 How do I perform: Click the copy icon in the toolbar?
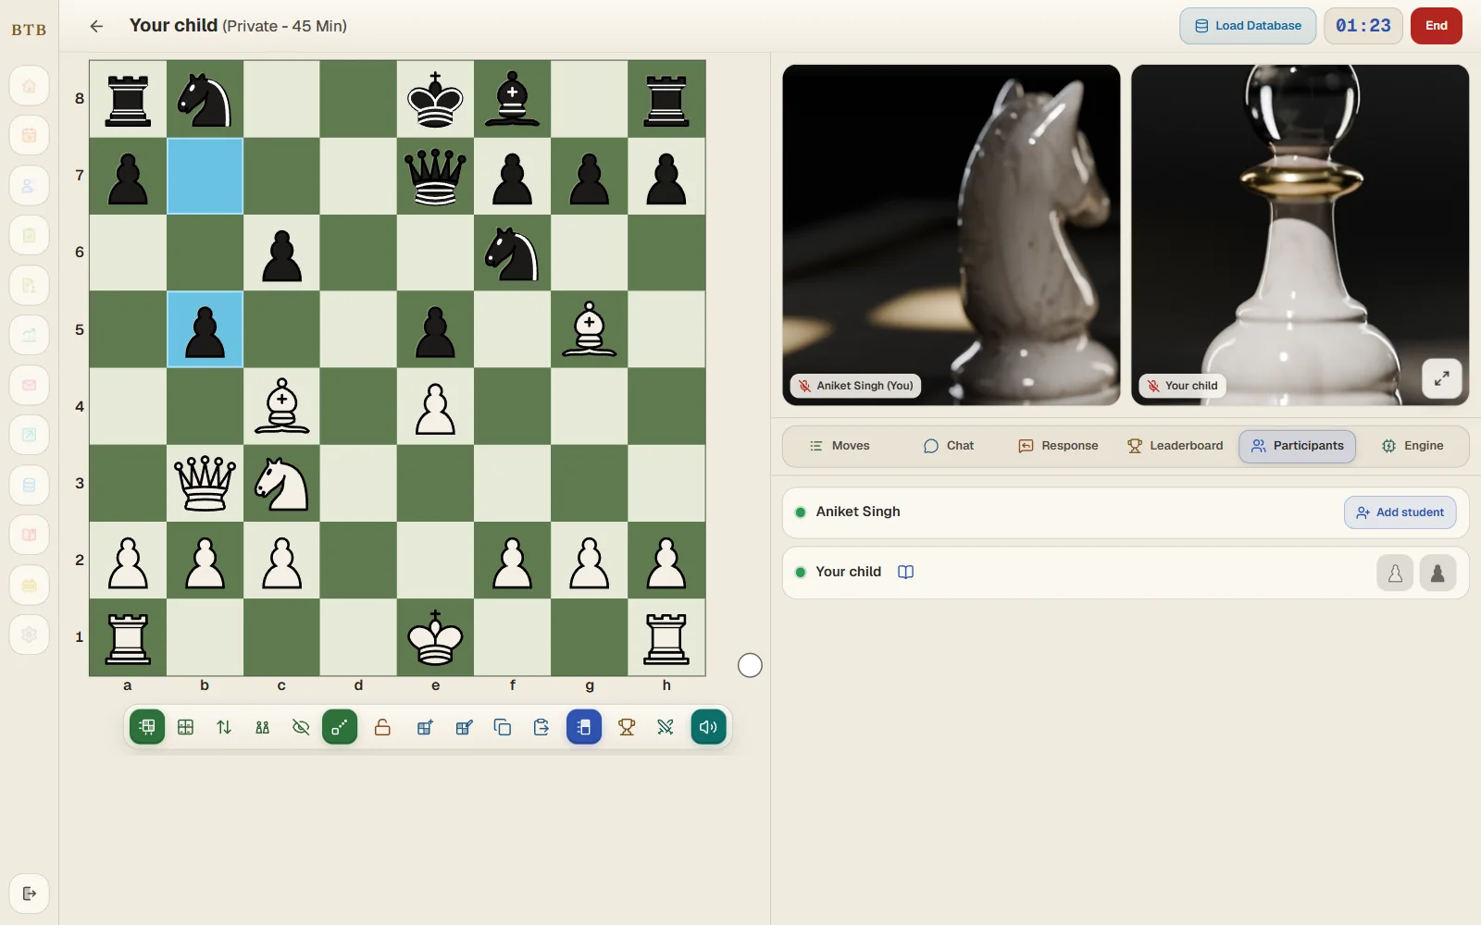[x=503, y=727]
